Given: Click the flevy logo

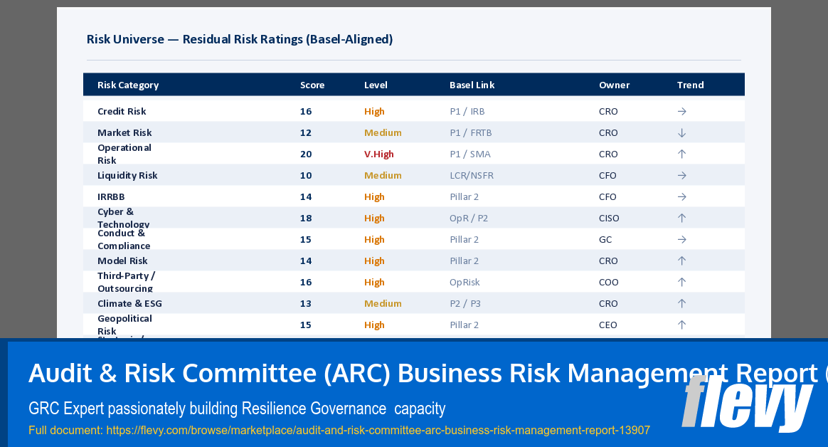Looking at the screenshot, I should [x=747, y=404].
